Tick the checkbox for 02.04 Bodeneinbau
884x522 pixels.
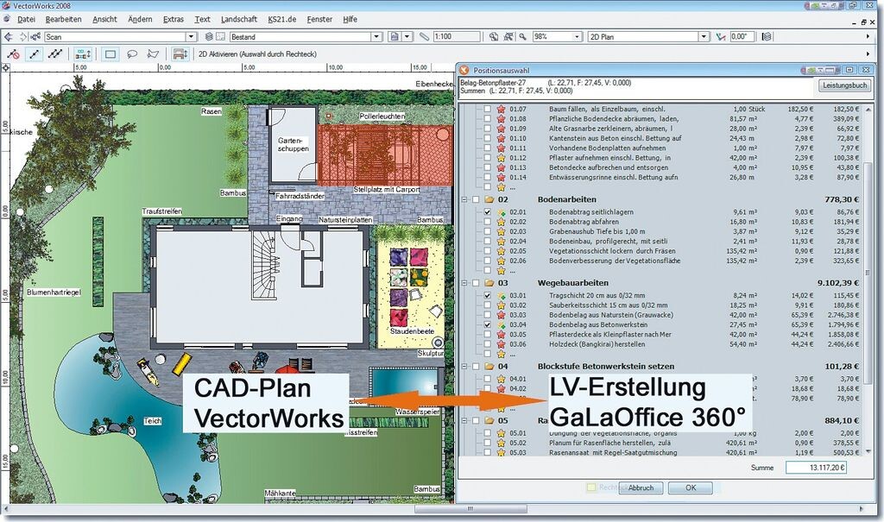(488, 242)
